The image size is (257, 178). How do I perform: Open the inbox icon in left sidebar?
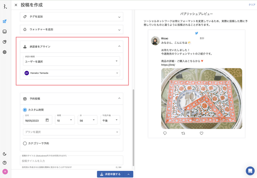tap(5, 32)
